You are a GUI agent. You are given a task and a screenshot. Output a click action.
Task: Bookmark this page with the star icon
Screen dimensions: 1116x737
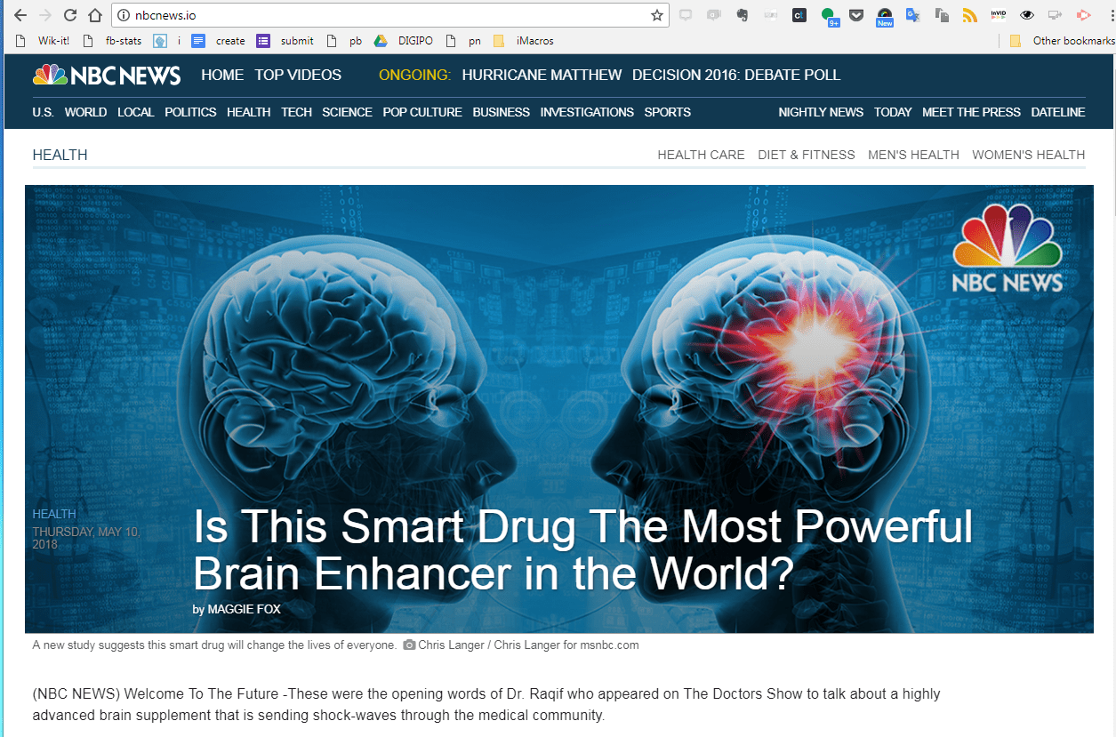[657, 15]
